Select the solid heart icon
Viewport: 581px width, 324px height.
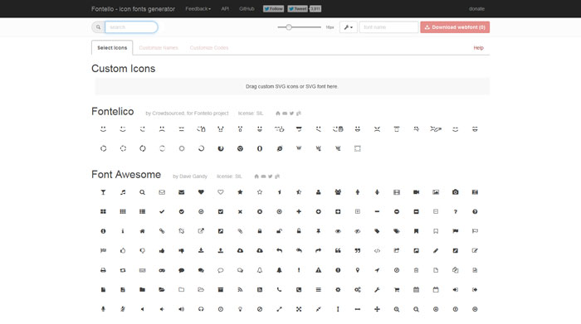(x=201, y=192)
